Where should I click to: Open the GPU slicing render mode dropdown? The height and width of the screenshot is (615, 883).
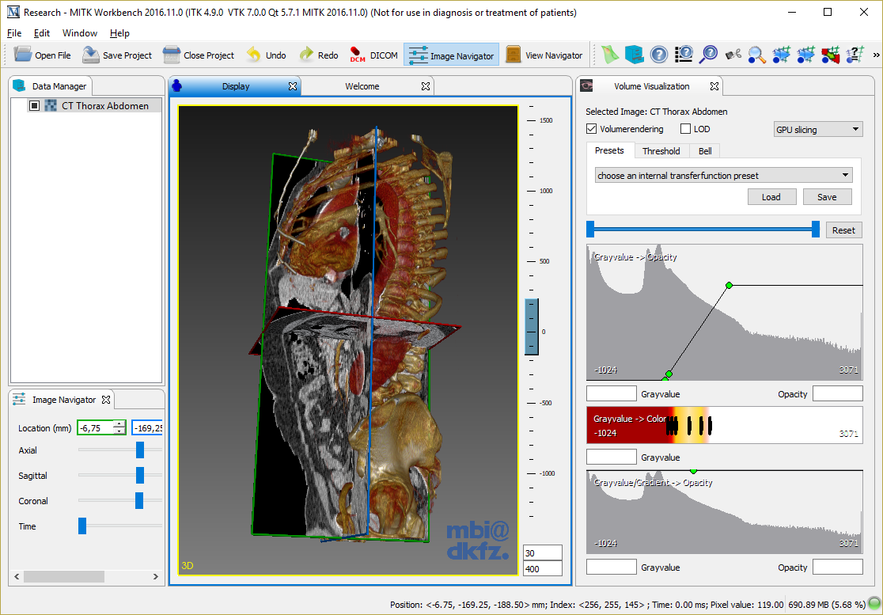coord(817,129)
